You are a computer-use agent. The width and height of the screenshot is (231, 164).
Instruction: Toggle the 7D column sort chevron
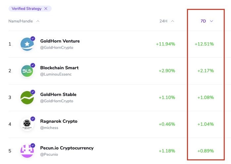(x=211, y=21)
